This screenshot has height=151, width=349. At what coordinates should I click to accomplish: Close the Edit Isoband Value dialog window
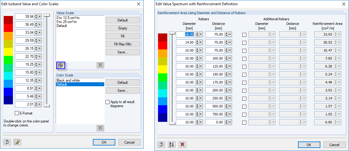click(x=138, y=4)
